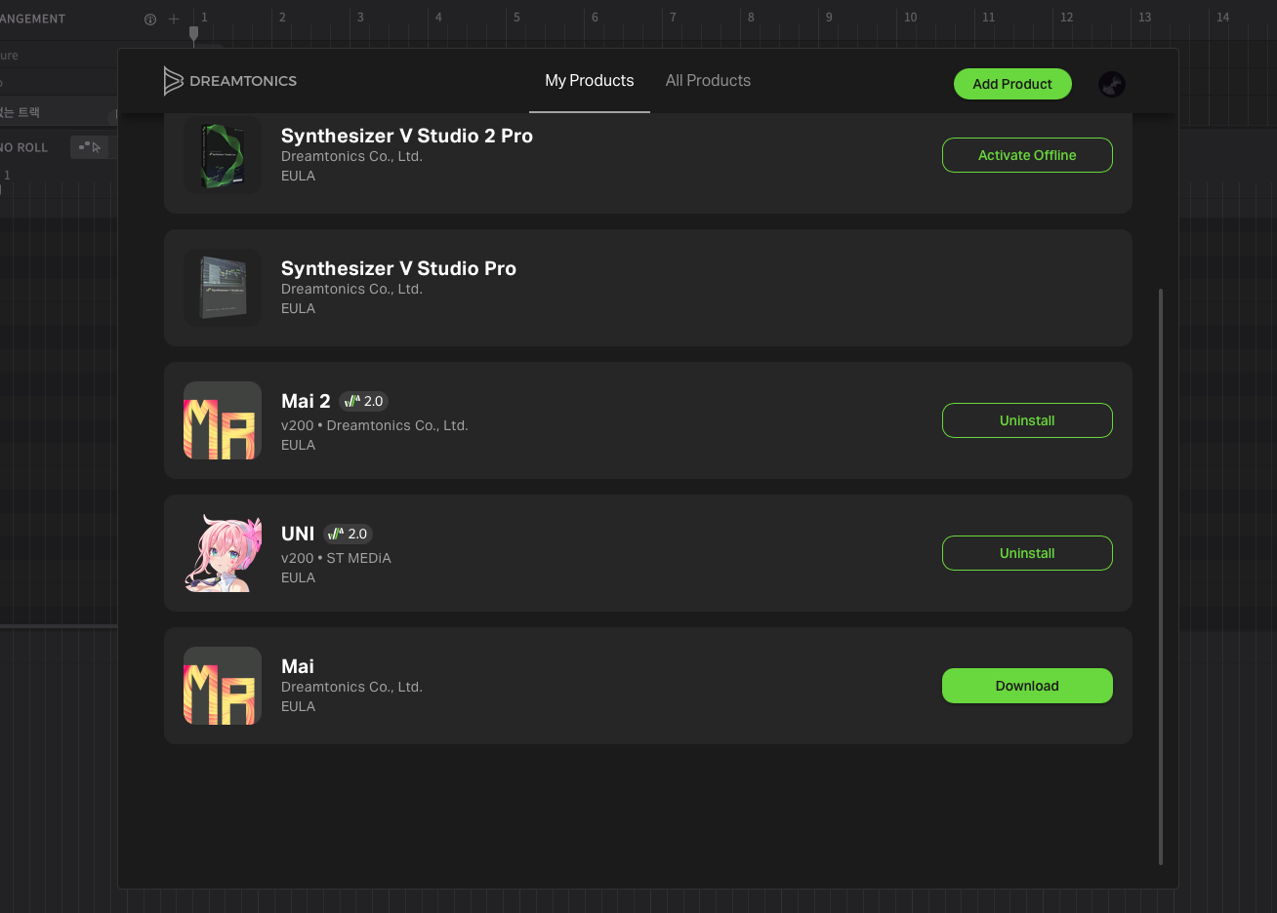Open the user account avatar menu
Viewport: 1277px width, 913px height.
coord(1111,84)
